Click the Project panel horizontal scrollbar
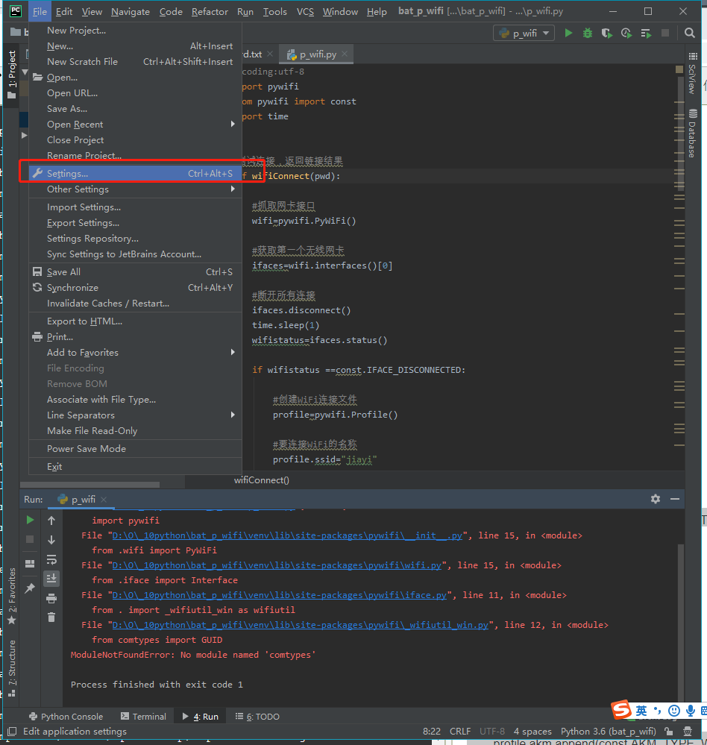707x745 pixels. [89, 485]
